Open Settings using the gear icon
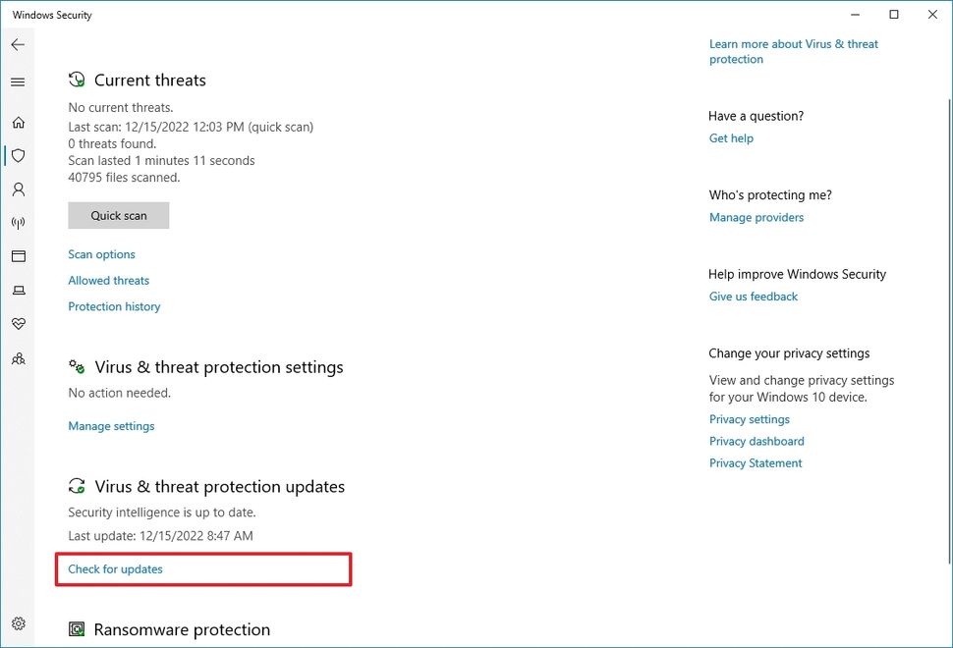 [x=18, y=622]
